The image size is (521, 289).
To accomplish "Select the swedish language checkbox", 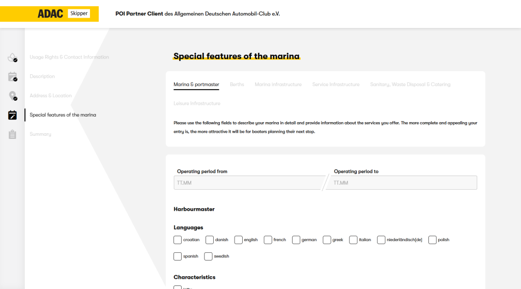I will [208, 256].
